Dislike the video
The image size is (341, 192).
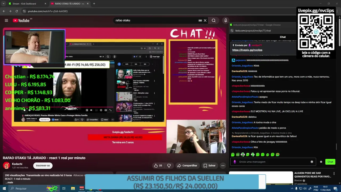coord(169,166)
